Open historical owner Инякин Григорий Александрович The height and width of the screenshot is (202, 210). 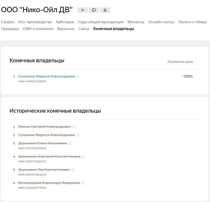pos(44,126)
